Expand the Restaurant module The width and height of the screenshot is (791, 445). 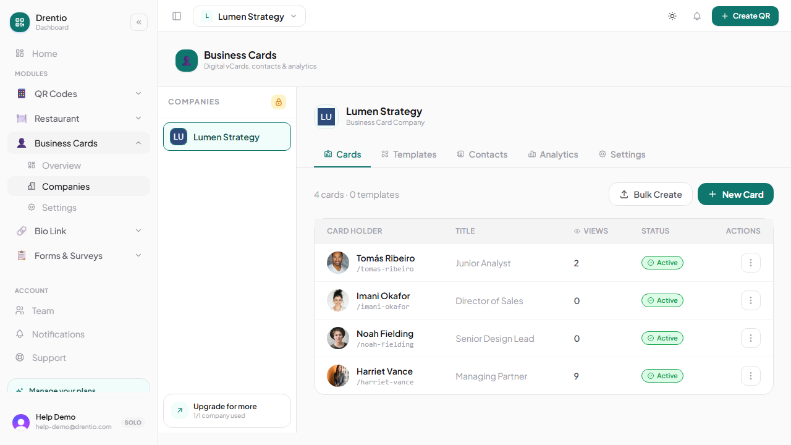pos(78,119)
